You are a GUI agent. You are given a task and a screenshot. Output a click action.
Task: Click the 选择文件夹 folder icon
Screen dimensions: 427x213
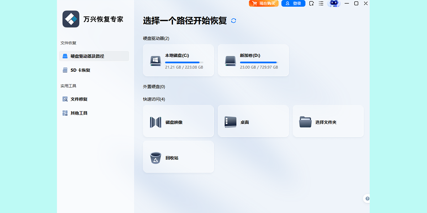point(305,122)
